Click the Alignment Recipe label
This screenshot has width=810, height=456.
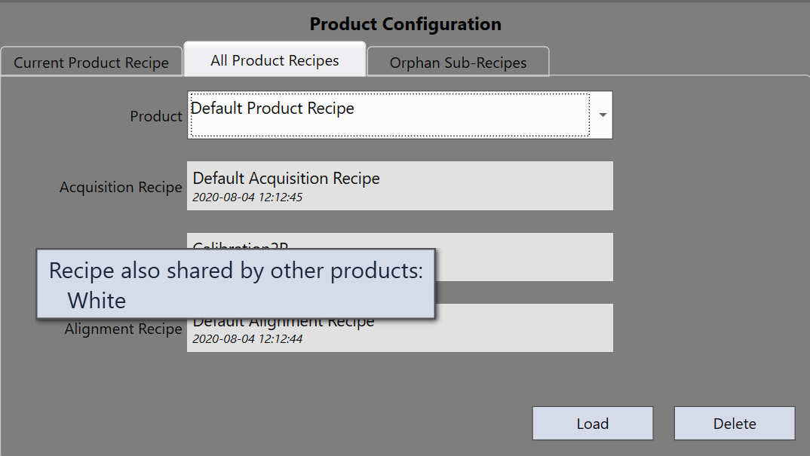(x=123, y=329)
